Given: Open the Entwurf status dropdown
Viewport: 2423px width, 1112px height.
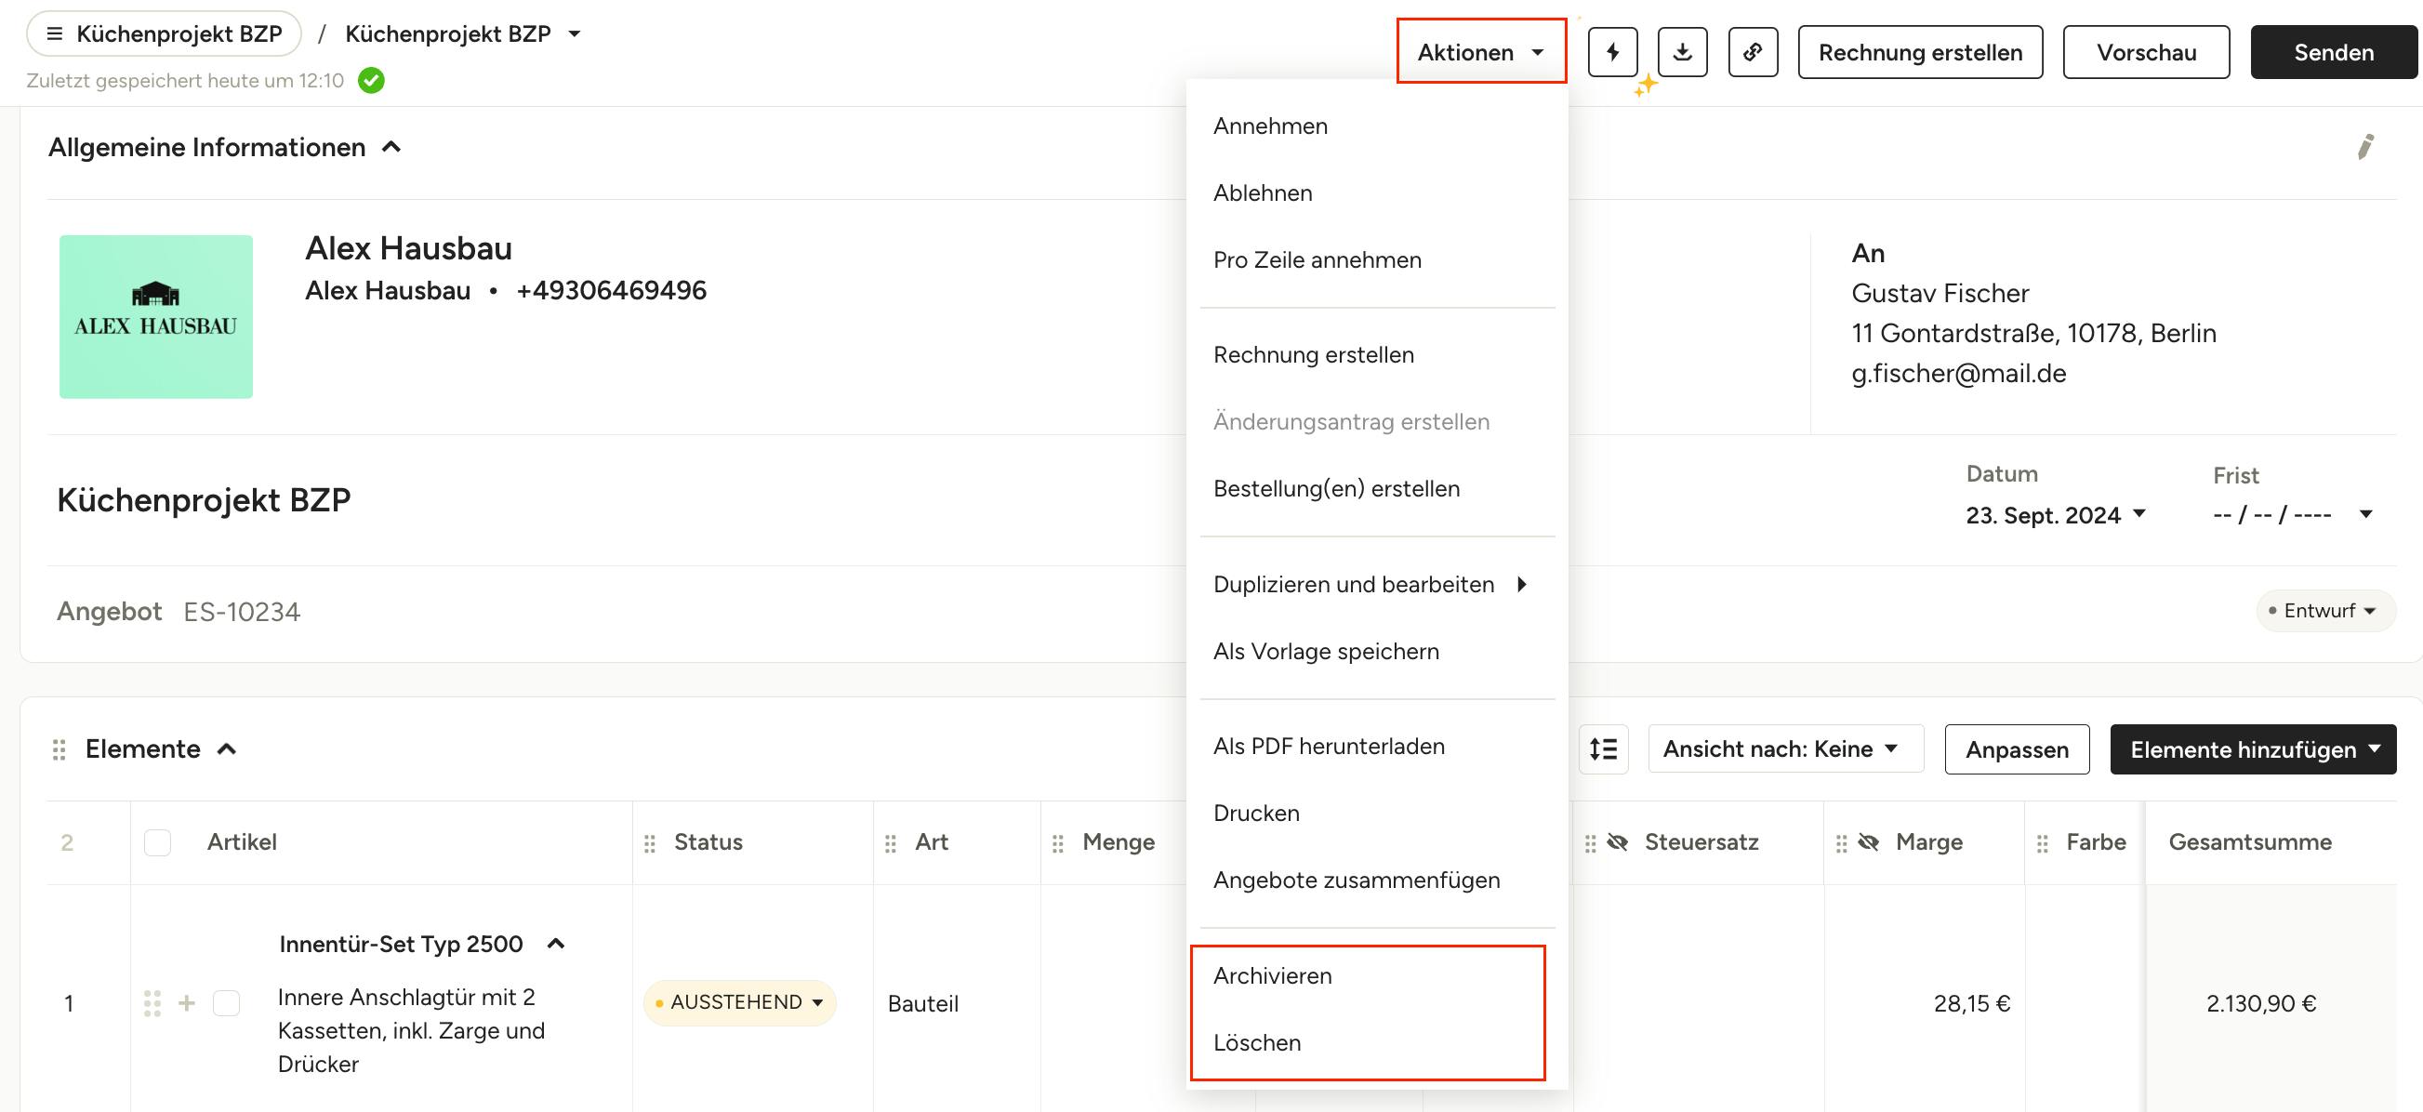Looking at the screenshot, I should coord(2324,611).
